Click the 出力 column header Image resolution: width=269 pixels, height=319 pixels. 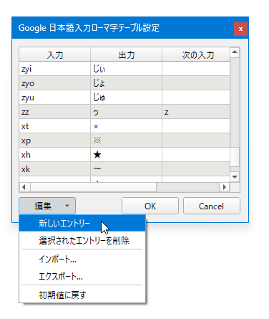(x=127, y=54)
